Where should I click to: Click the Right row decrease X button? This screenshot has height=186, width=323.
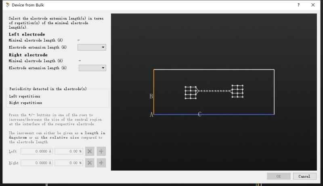90,163
